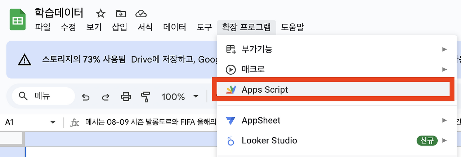Click the redo arrow icon
461x157 pixels.
[106, 97]
